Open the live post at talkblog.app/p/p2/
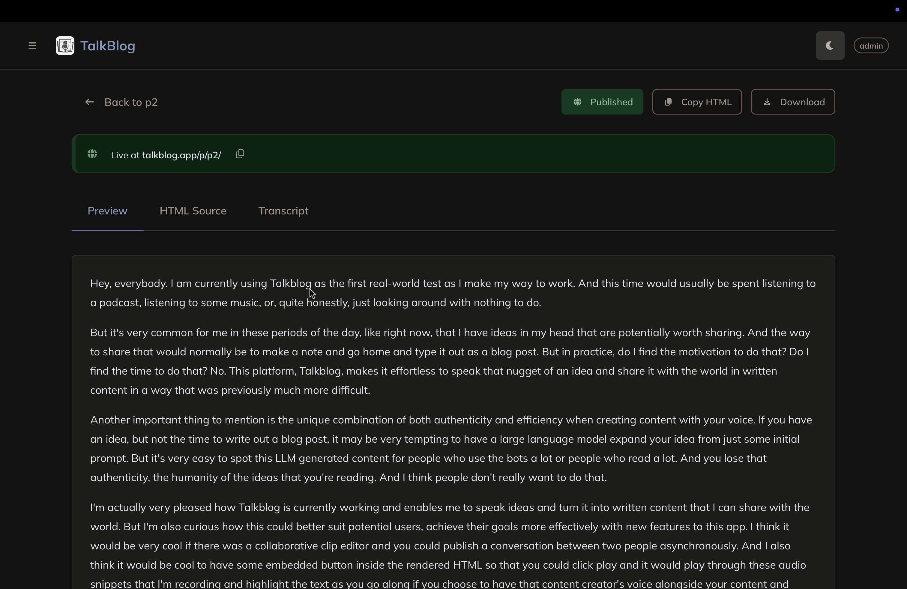The width and height of the screenshot is (907, 589). 181,155
